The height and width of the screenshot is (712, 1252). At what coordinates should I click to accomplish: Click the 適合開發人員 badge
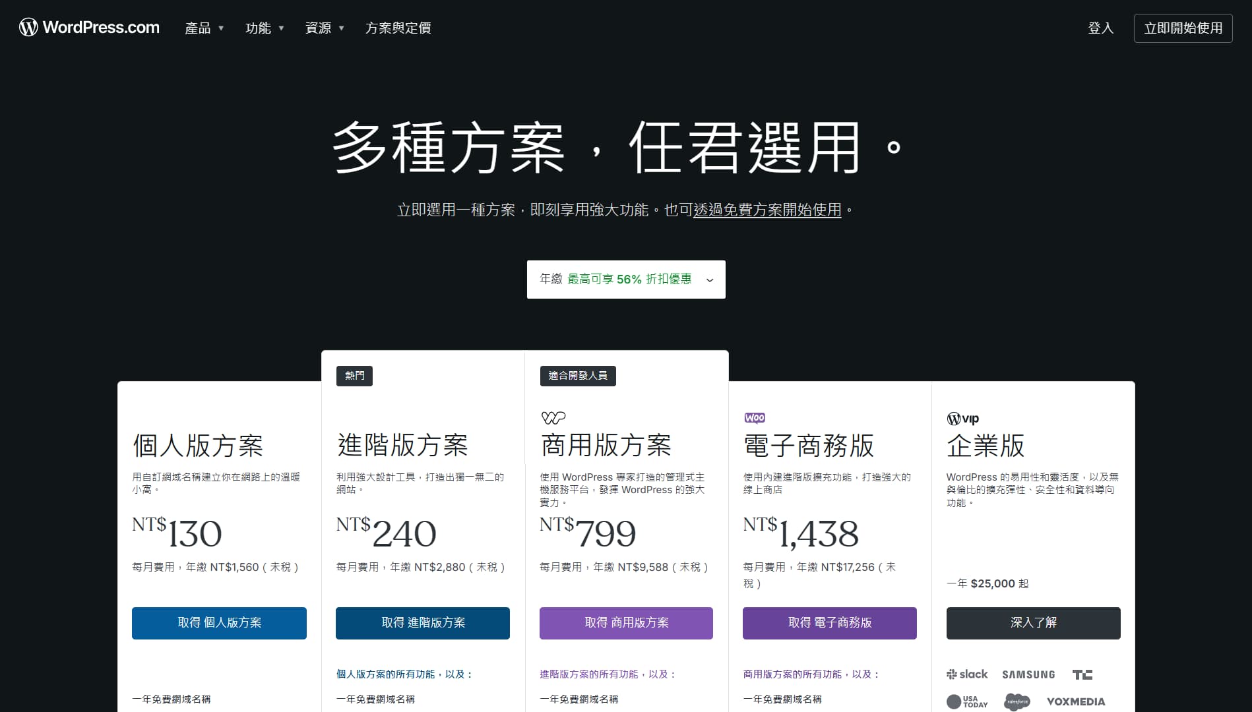point(578,376)
